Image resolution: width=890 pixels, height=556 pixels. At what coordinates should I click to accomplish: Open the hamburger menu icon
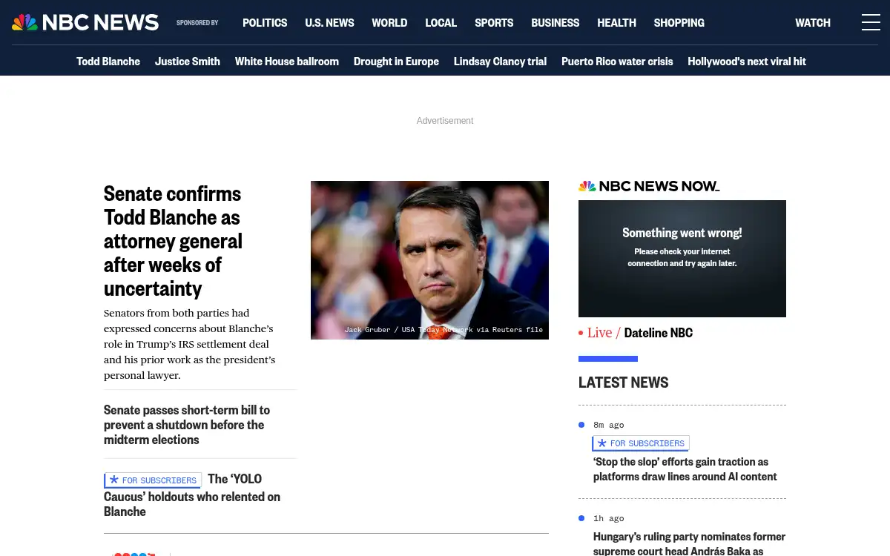coord(871,22)
